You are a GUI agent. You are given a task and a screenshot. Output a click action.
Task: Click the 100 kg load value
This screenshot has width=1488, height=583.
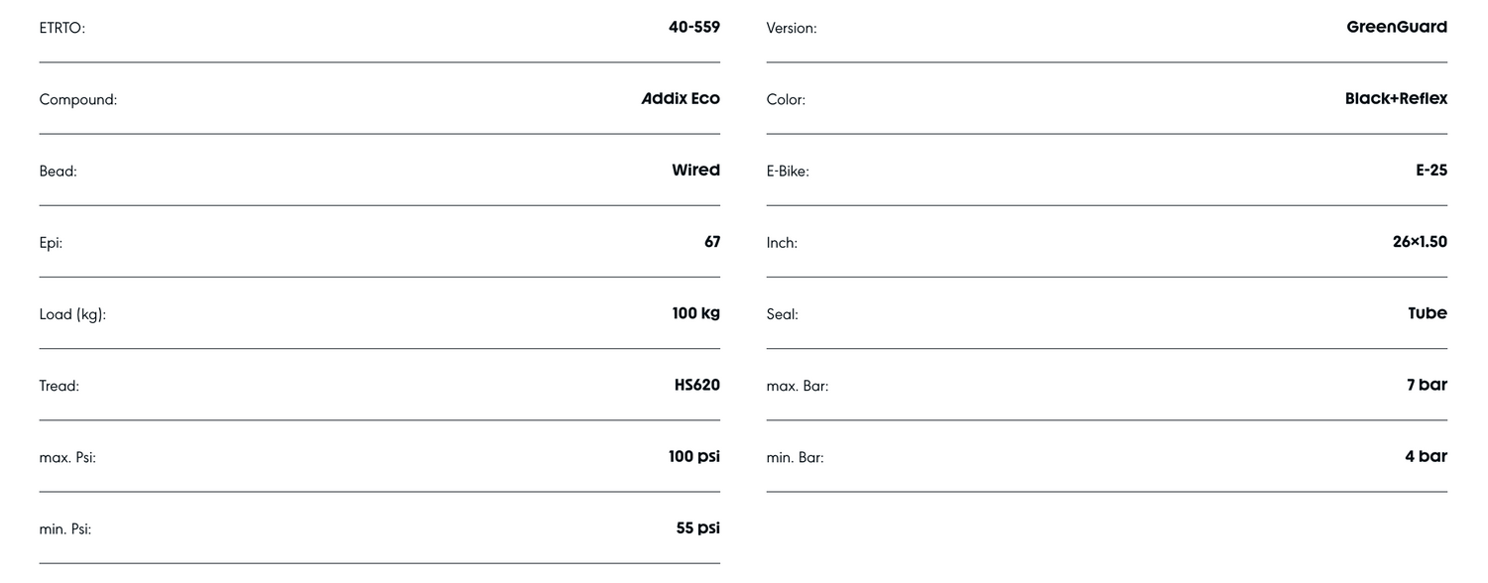click(x=695, y=313)
